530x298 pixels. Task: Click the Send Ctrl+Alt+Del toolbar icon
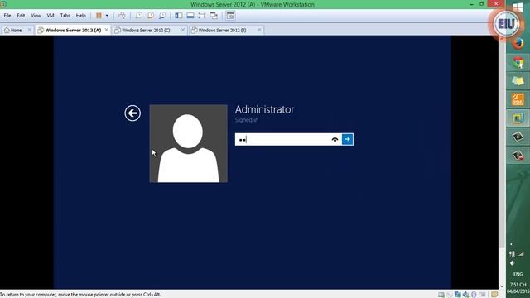(x=122, y=16)
